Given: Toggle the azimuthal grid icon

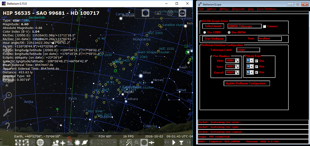Looking at the screenshot, I should tap(47, 142).
